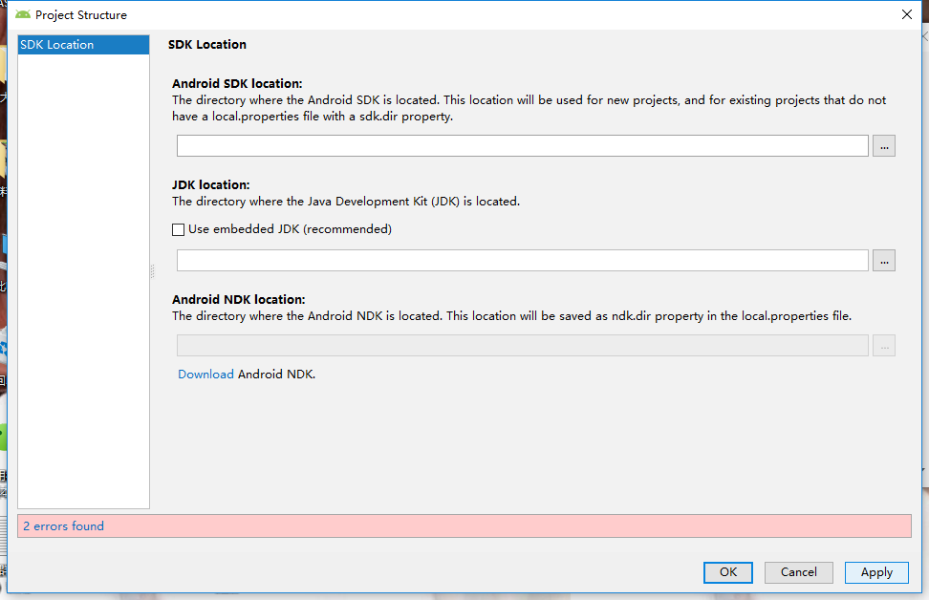929x600 pixels.
Task: Cancel the Project Structure dialog
Action: [x=799, y=572]
